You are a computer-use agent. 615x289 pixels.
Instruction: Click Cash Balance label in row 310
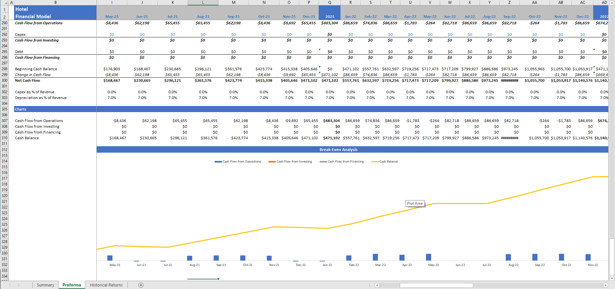point(27,138)
